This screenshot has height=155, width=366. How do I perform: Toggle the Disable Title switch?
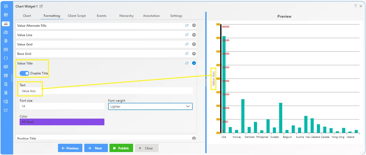pos(24,73)
